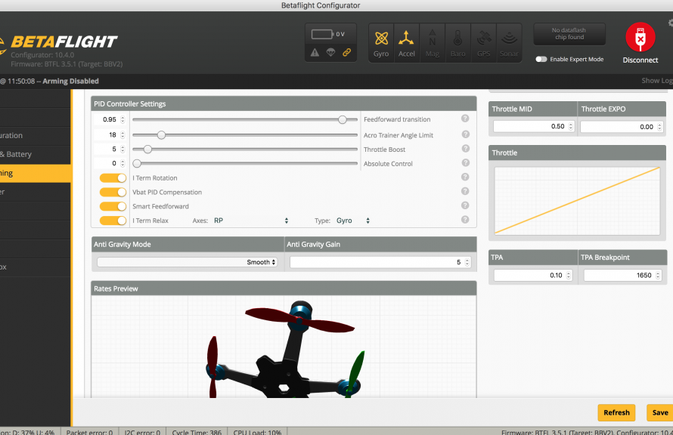
Task: Click the yellow link status icon
Action: tap(346, 52)
